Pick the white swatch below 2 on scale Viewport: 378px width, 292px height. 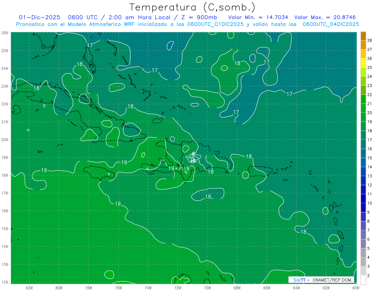(x=363, y=280)
